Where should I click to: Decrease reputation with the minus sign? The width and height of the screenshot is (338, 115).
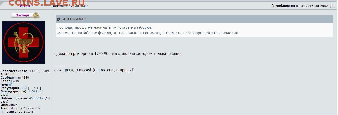point(32,88)
